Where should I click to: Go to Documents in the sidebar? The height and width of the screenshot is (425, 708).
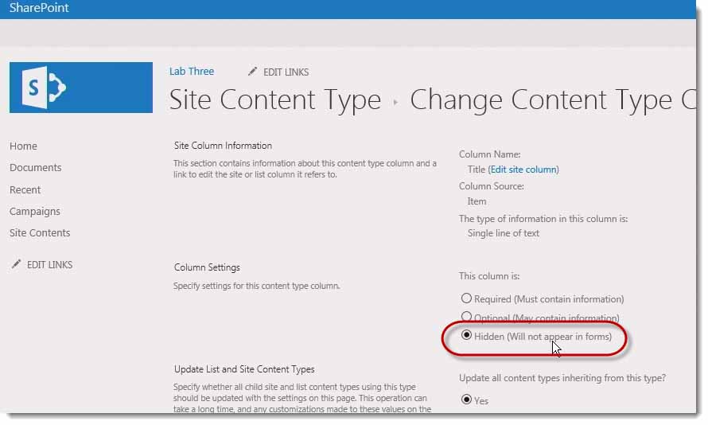point(36,168)
